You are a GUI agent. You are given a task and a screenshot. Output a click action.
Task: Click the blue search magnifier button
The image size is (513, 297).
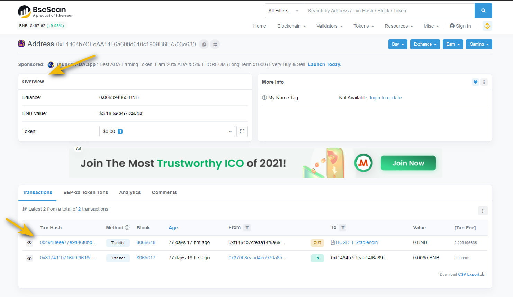click(483, 11)
